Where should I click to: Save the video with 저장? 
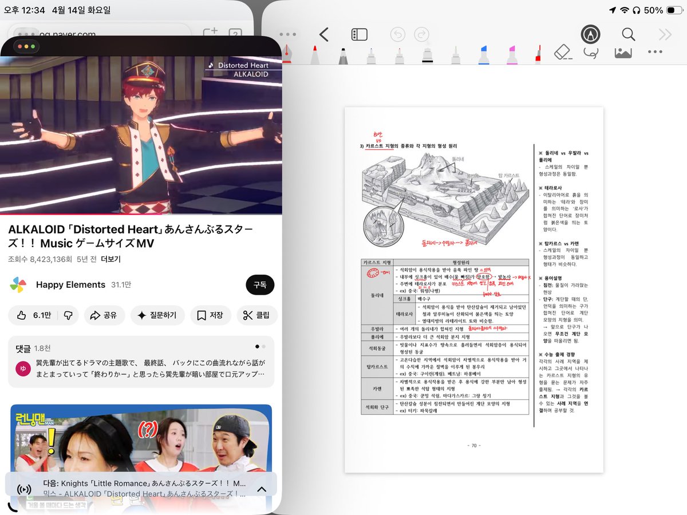pos(210,315)
